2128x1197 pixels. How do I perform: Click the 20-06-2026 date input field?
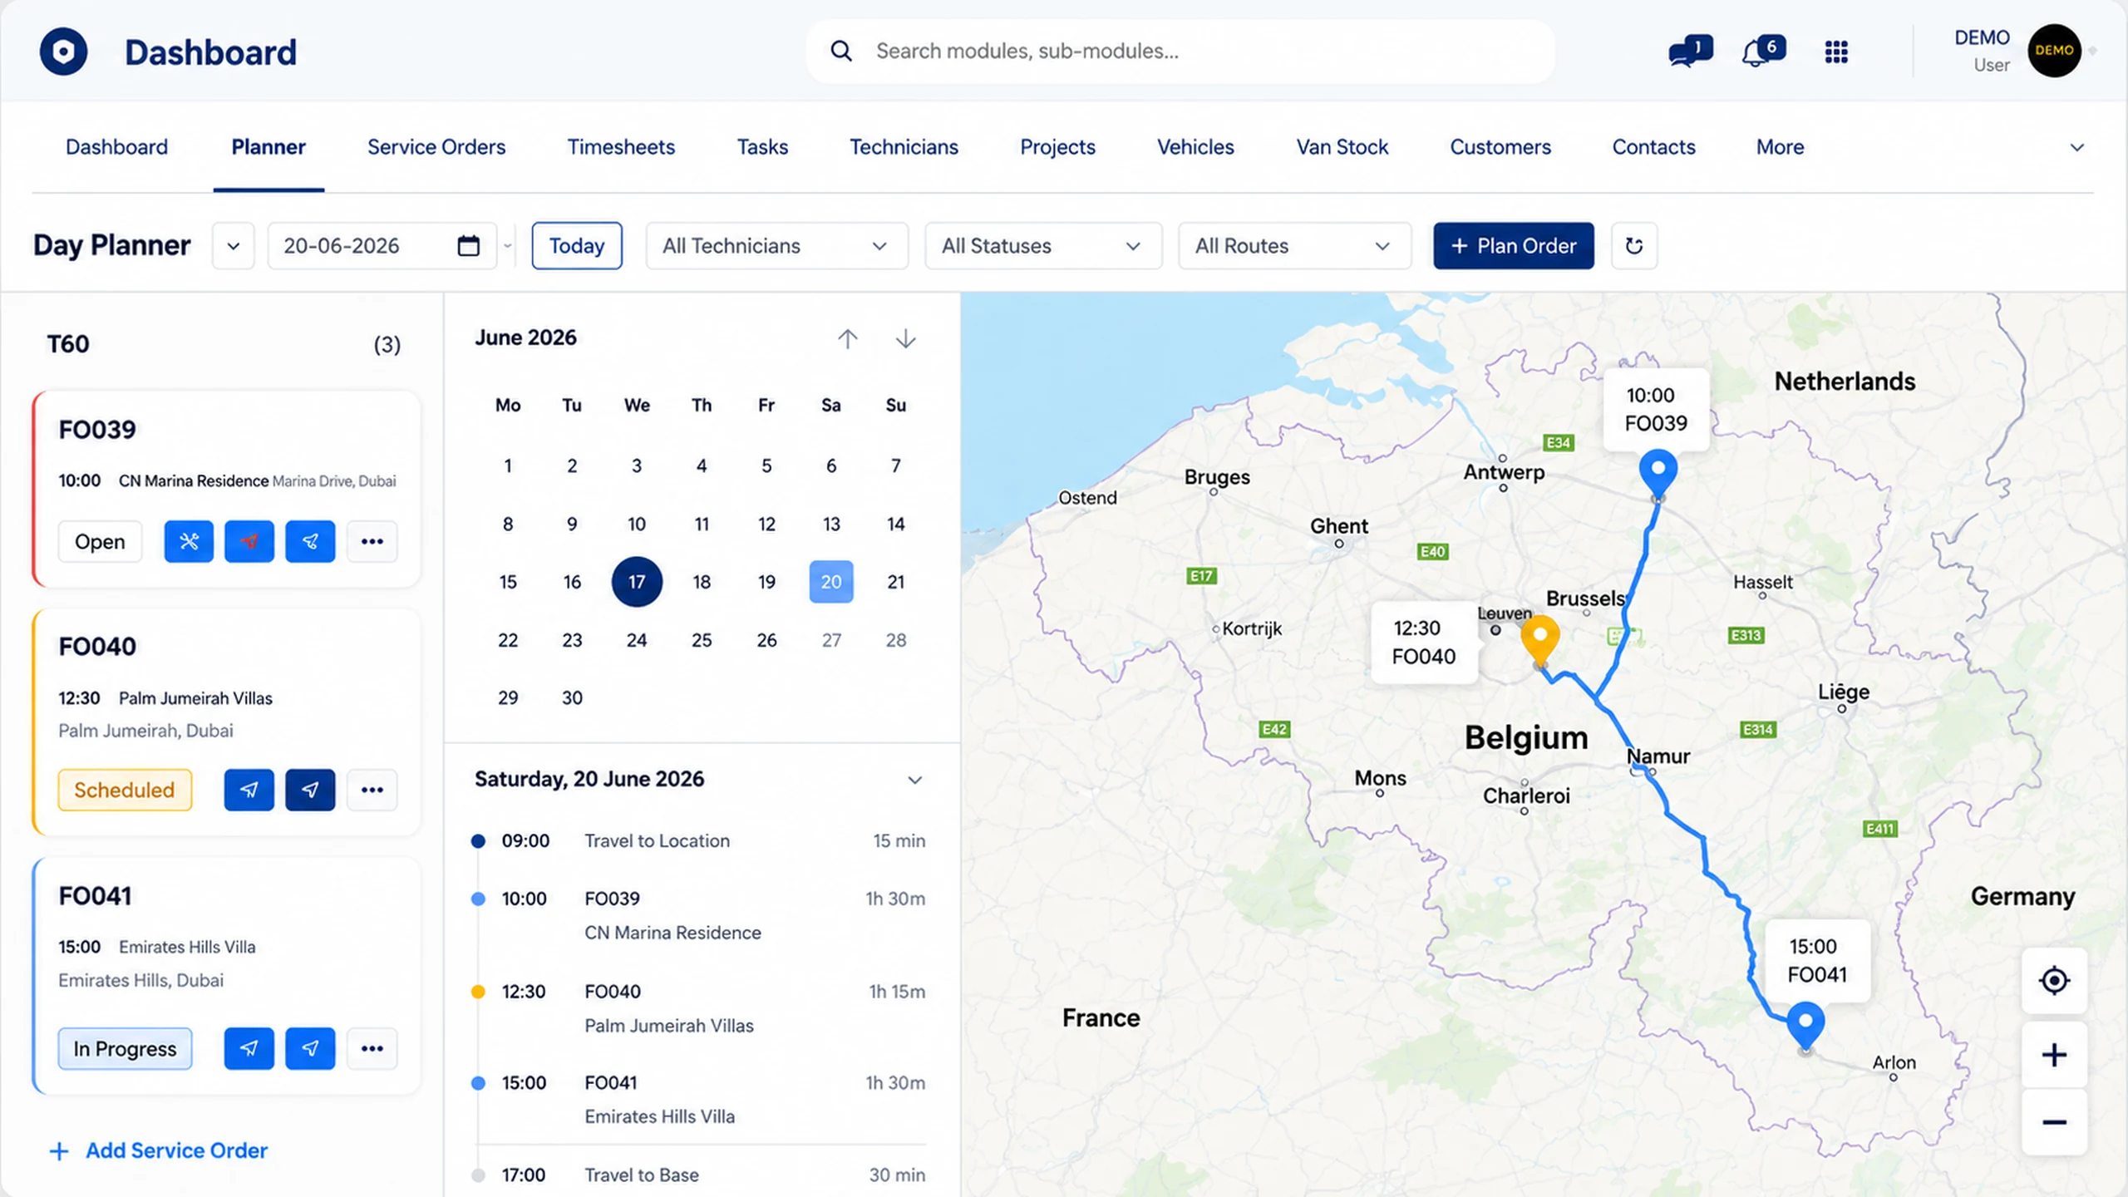coord(382,245)
